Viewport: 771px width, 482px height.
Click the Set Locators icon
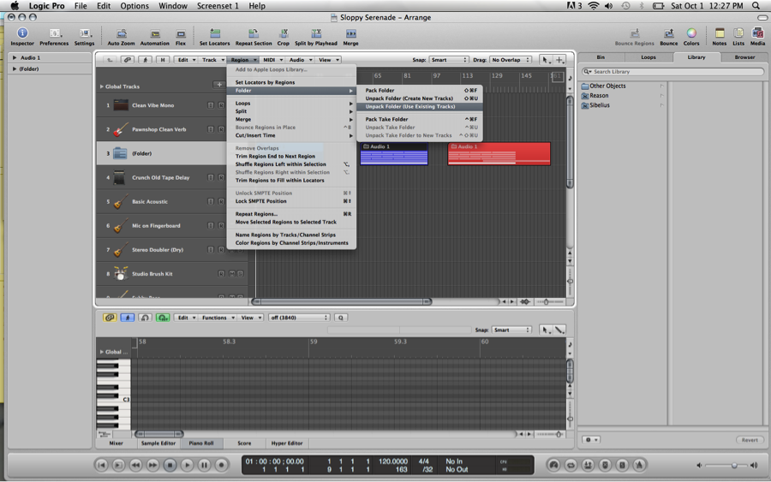coord(214,34)
